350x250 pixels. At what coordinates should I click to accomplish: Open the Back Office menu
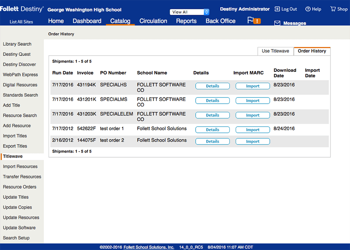pyautogui.click(x=220, y=21)
